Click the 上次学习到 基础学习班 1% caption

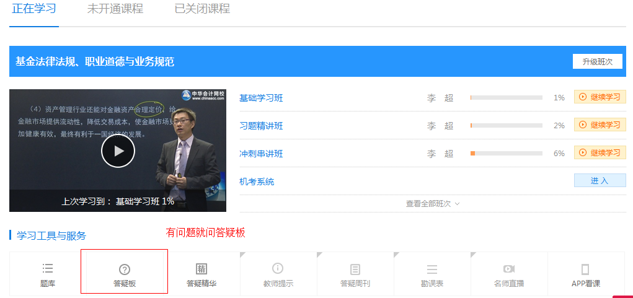tap(118, 201)
